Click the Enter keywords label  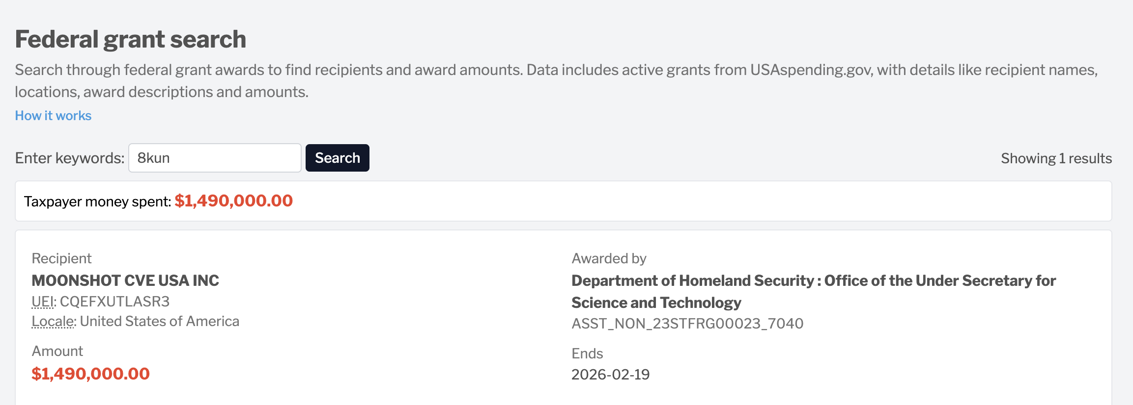[70, 158]
